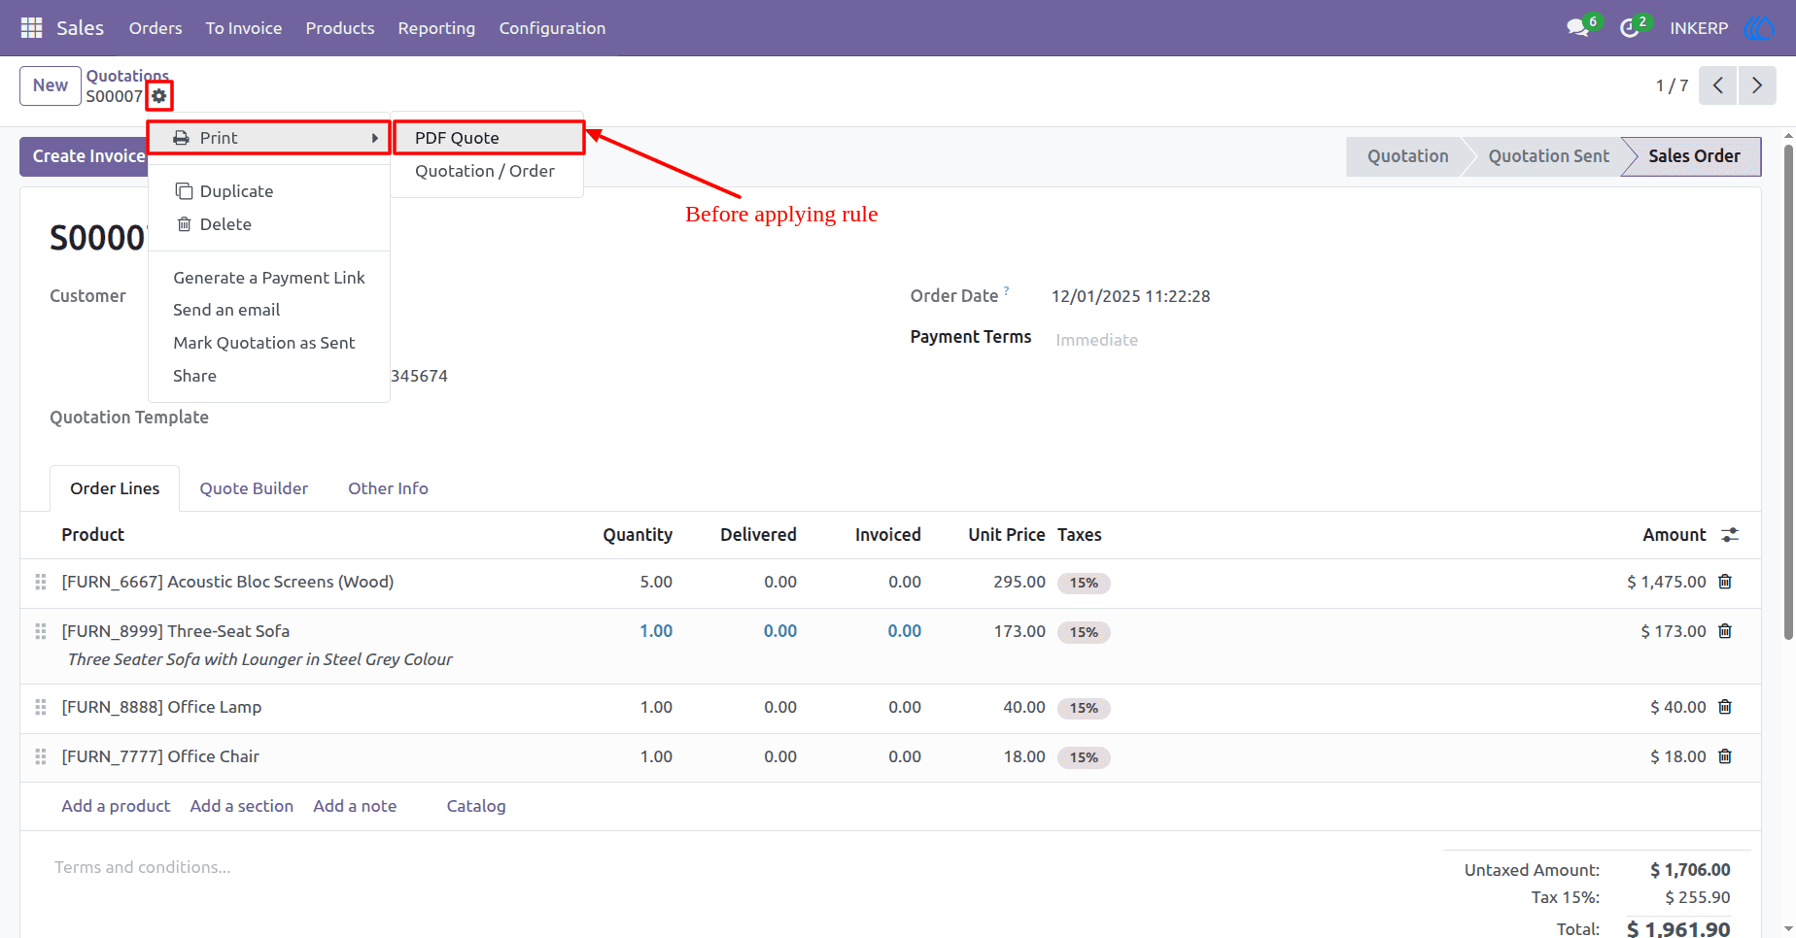Open the Orders top menu
The height and width of the screenshot is (938, 1796).
coord(155,28)
